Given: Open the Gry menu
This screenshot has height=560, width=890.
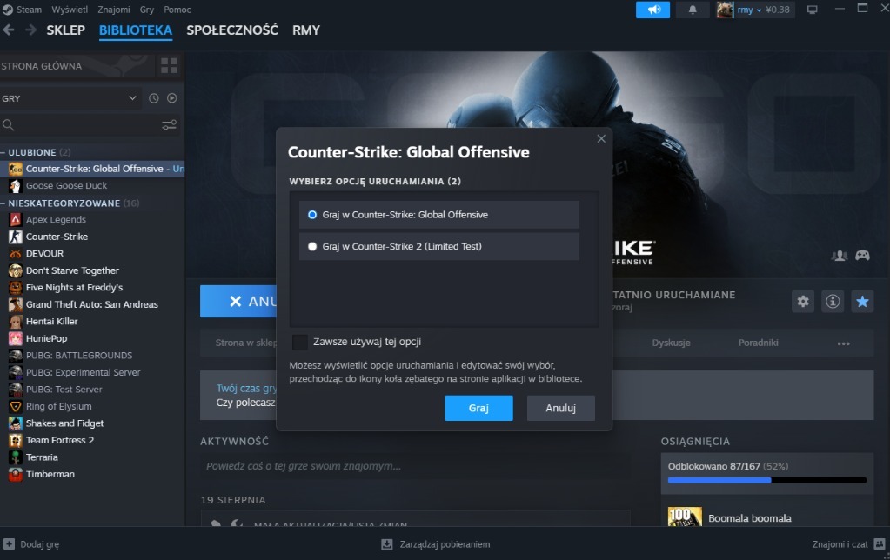Looking at the screenshot, I should (146, 10).
